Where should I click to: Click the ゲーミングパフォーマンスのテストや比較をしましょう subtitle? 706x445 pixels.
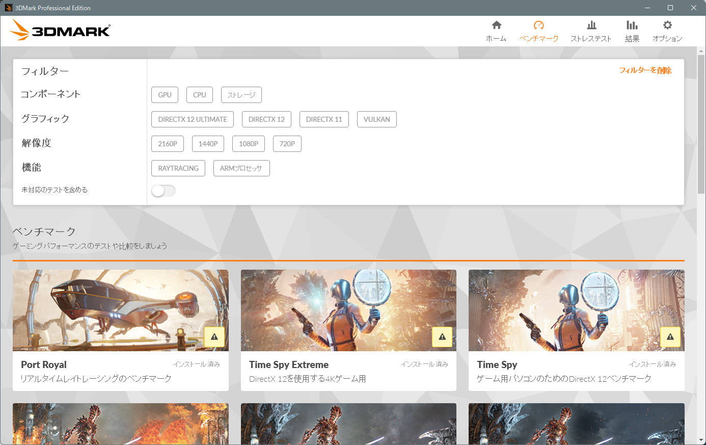[x=90, y=246]
